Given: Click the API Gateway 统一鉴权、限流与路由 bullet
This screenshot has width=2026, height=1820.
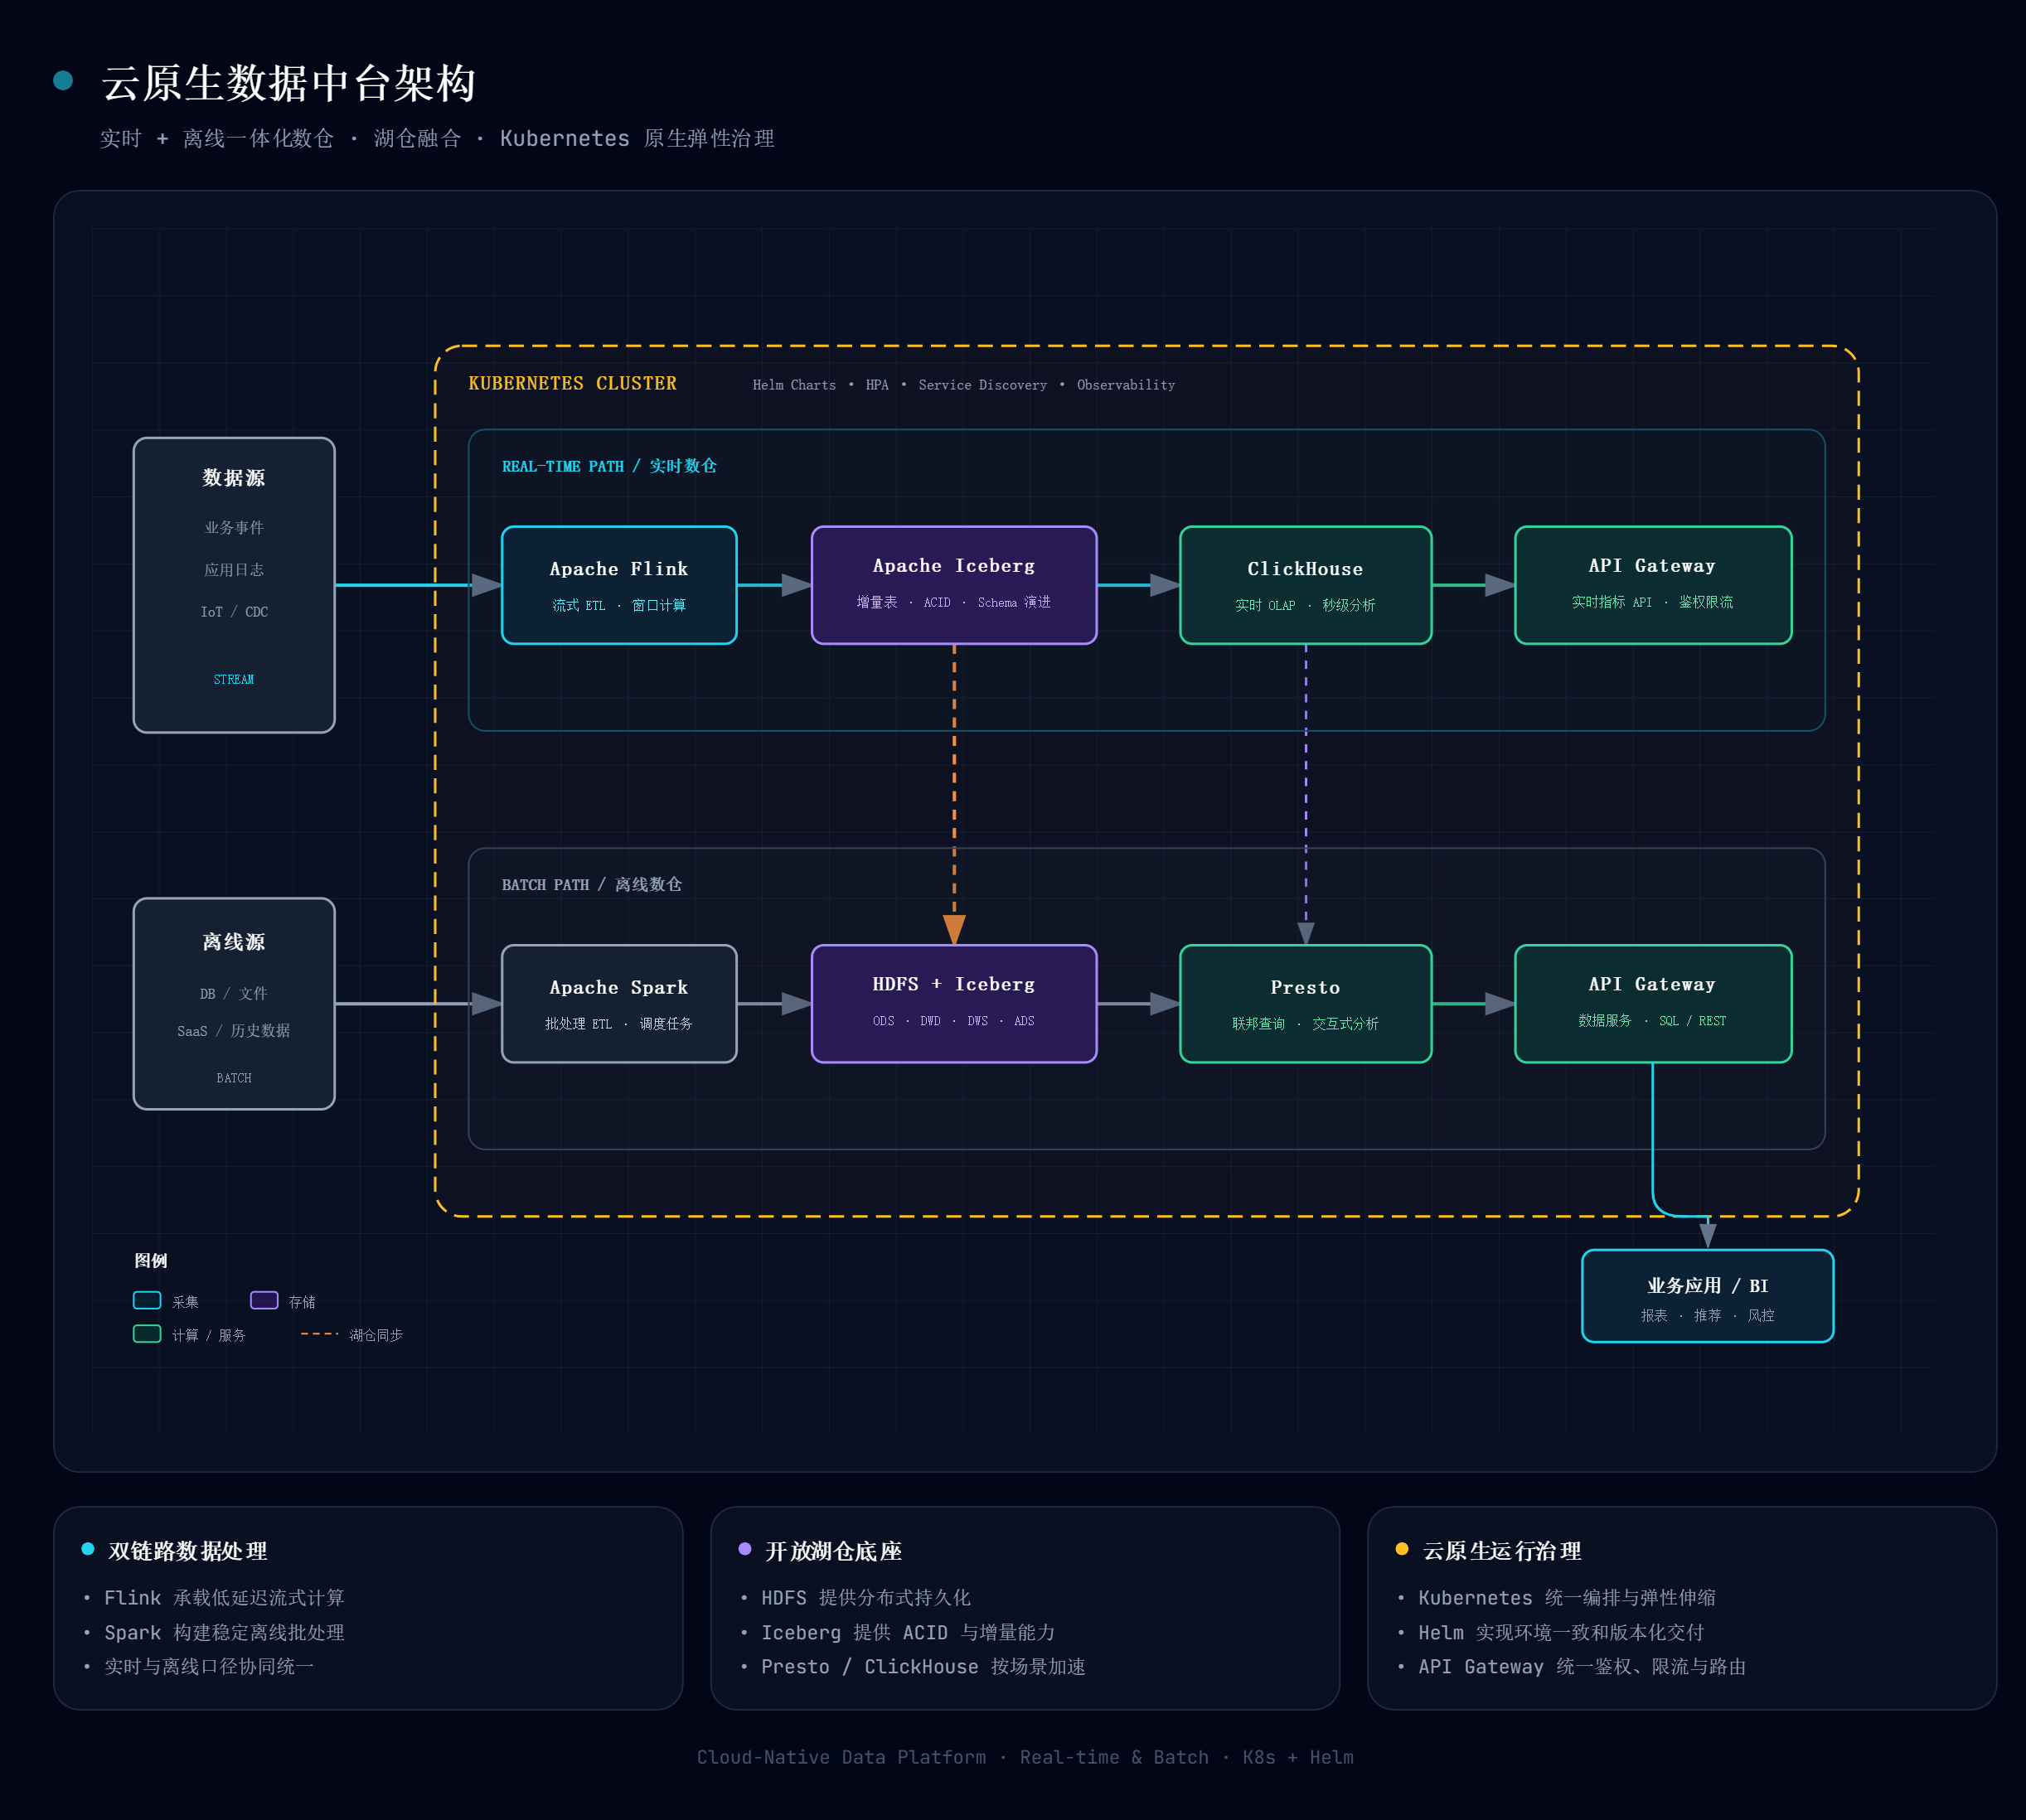Looking at the screenshot, I should [1582, 1666].
